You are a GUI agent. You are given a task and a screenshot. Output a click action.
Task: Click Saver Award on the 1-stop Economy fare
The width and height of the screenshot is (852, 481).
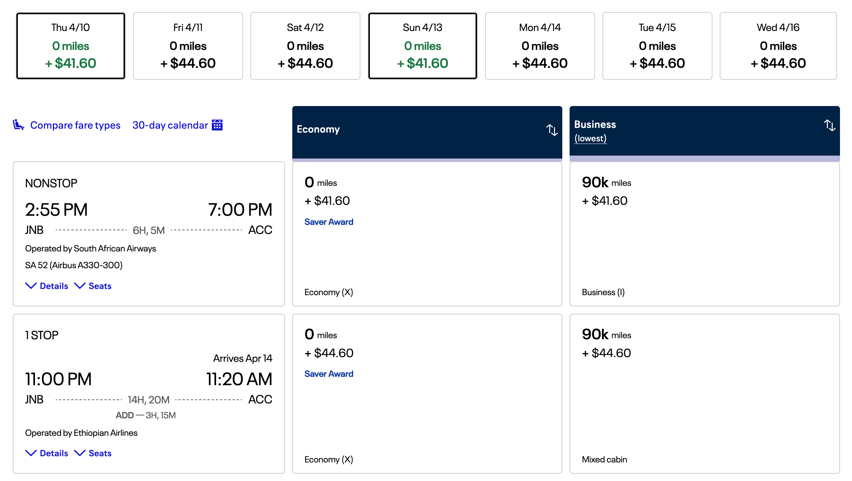click(x=328, y=374)
